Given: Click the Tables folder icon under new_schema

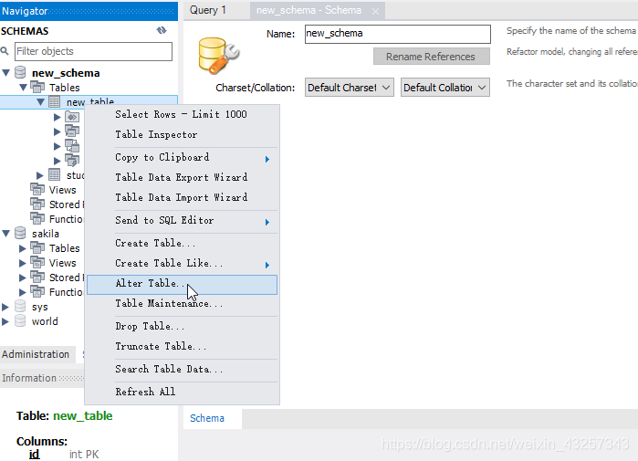Looking at the screenshot, I should (37, 87).
